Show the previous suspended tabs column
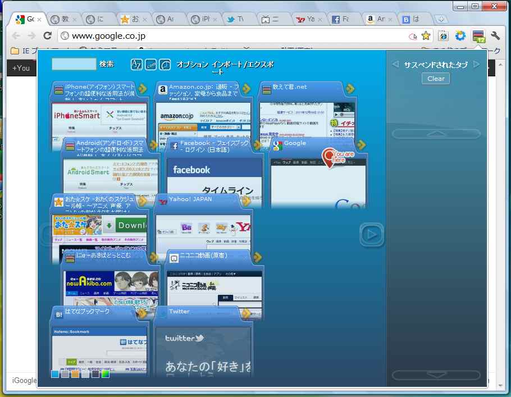The image size is (511, 397). (x=395, y=64)
